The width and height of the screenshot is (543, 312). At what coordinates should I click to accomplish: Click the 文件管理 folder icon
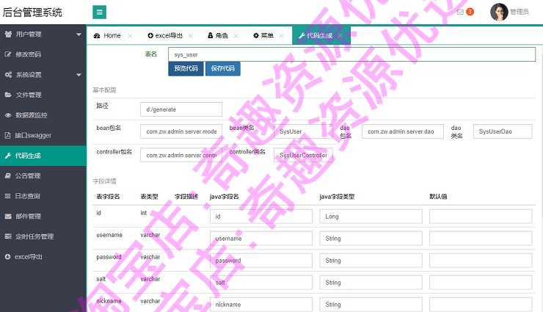pyautogui.click(x=8, y=95)
